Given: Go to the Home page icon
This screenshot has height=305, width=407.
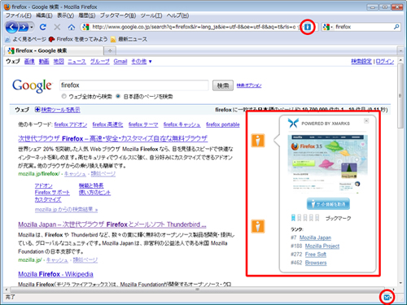Looking at the screenshot, I should click(72, 27).
